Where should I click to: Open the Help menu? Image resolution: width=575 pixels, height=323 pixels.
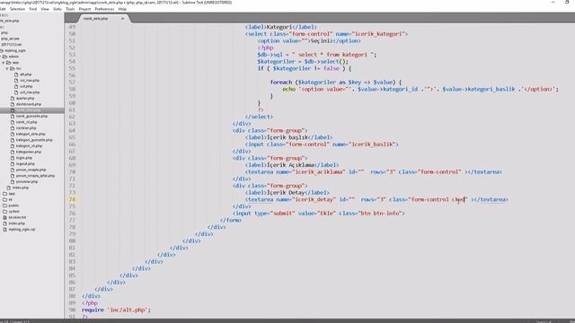pos(122,9)
